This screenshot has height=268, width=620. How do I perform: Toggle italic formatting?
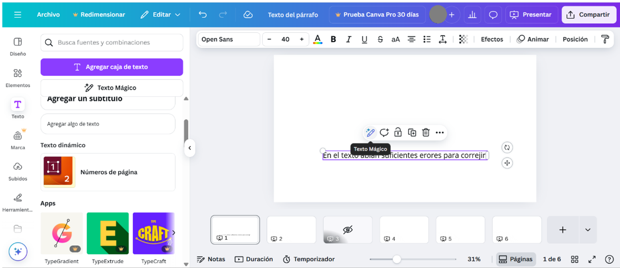coord(348,39)
